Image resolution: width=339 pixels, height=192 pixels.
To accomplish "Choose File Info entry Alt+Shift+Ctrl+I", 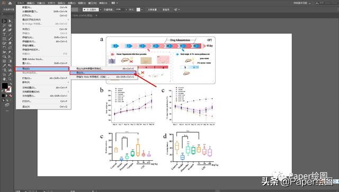I will pyautogui.click(x=43, y=96).
